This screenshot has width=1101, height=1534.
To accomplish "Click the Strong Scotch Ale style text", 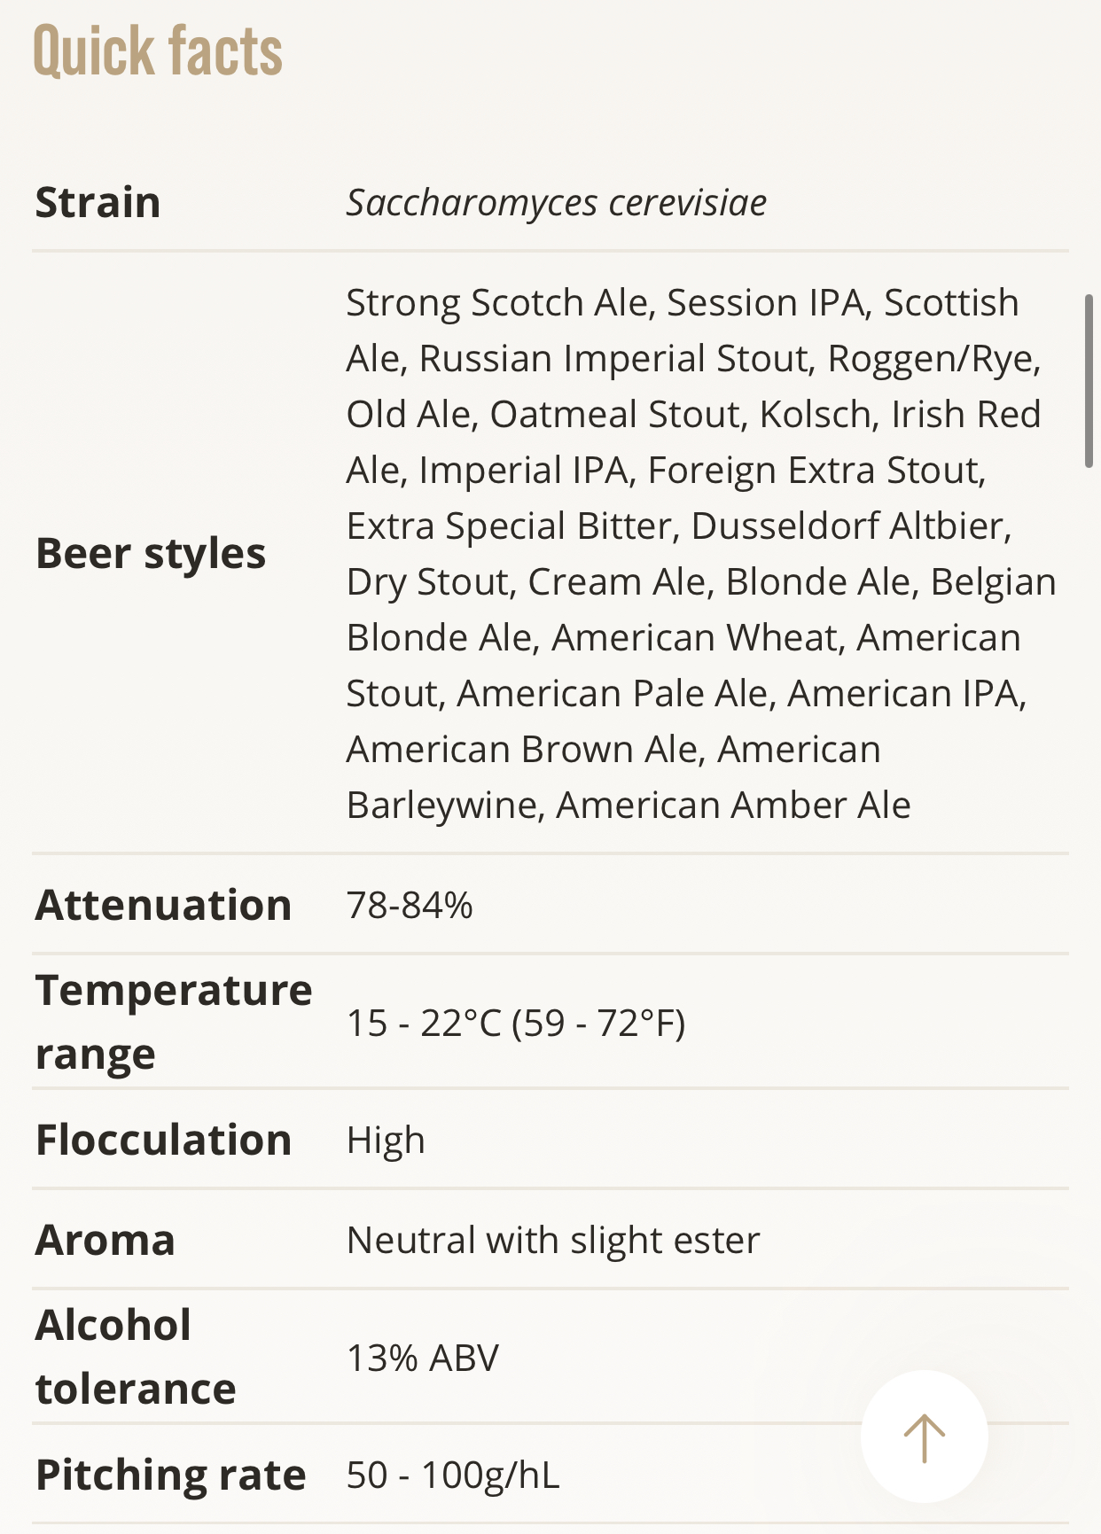I will 499,303.
